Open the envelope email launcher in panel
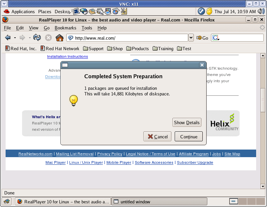 tap(92, 12)
